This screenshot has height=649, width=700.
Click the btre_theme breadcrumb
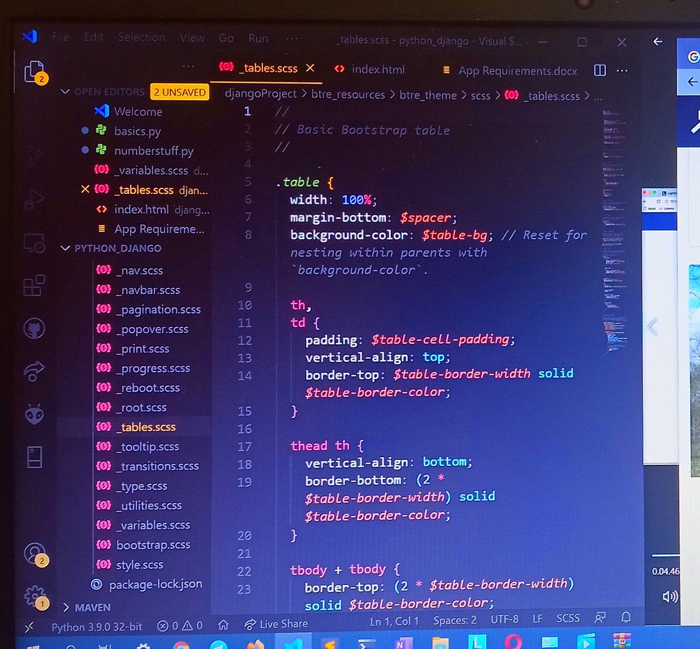pos(428,95)
